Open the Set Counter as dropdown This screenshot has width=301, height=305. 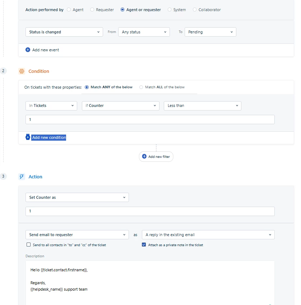click(x=77, y=197)
